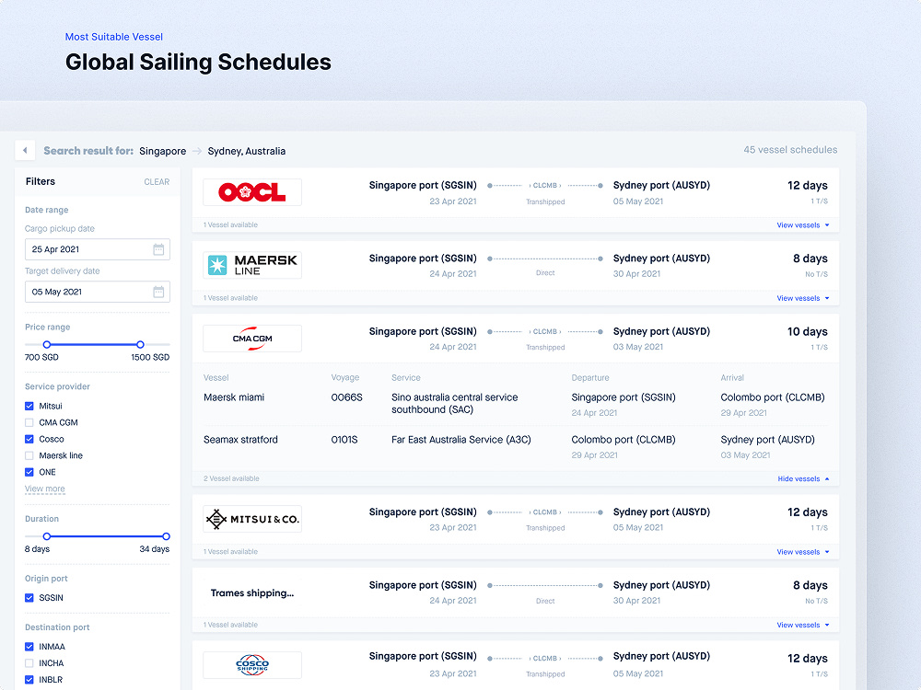The width and height of the screenshot is (921, 690).
Task: Click the Maersk Line logo
Action: pos(252,265)
